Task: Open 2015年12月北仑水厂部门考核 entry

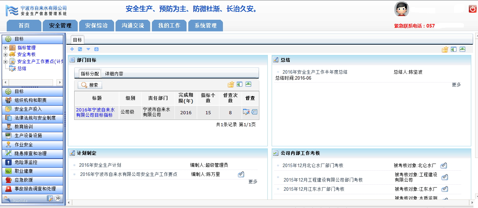Action: tap(313, 165)
